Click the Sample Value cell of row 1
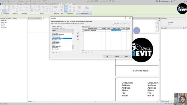 (x=116, y=30)
